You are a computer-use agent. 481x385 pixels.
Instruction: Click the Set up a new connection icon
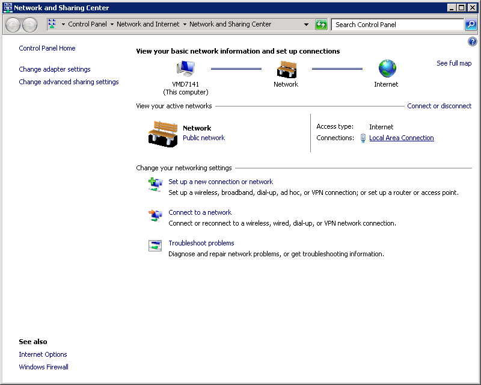(x=155, y=184)
